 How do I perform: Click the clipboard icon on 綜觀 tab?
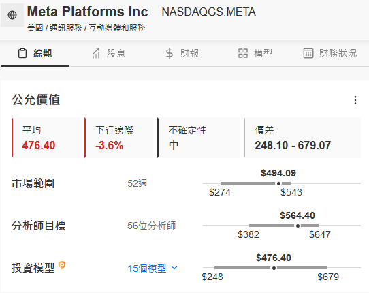tap(22, 53)
